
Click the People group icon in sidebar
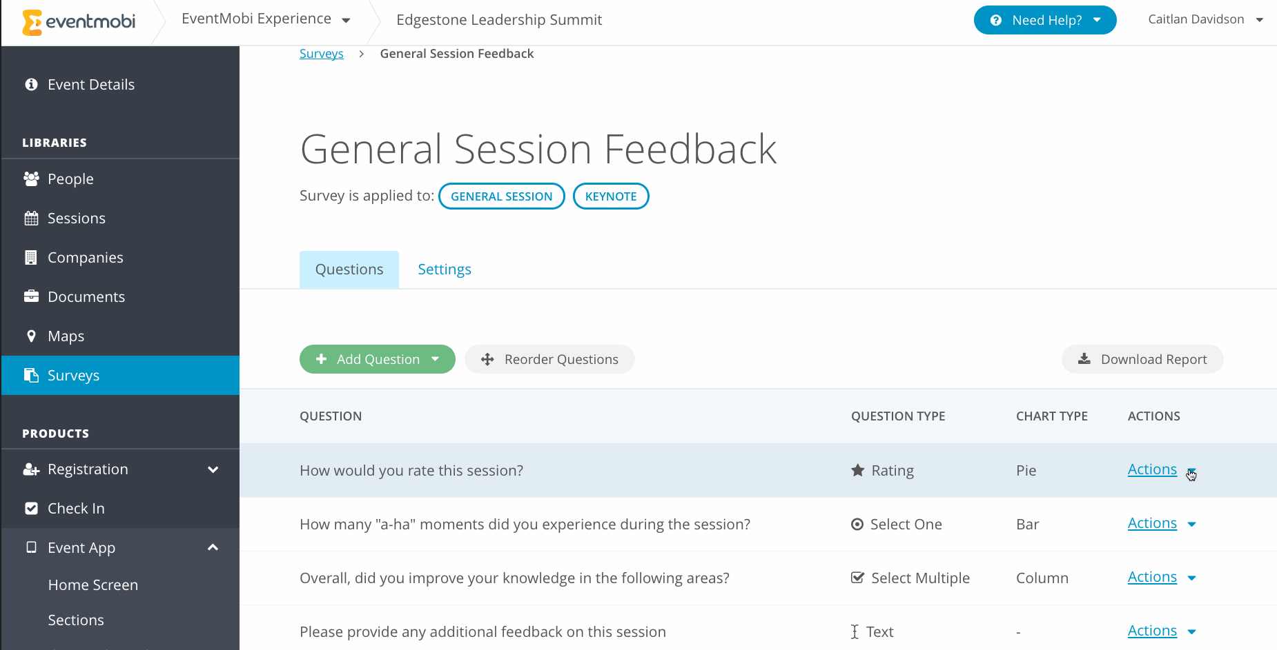tap(31, 179)
